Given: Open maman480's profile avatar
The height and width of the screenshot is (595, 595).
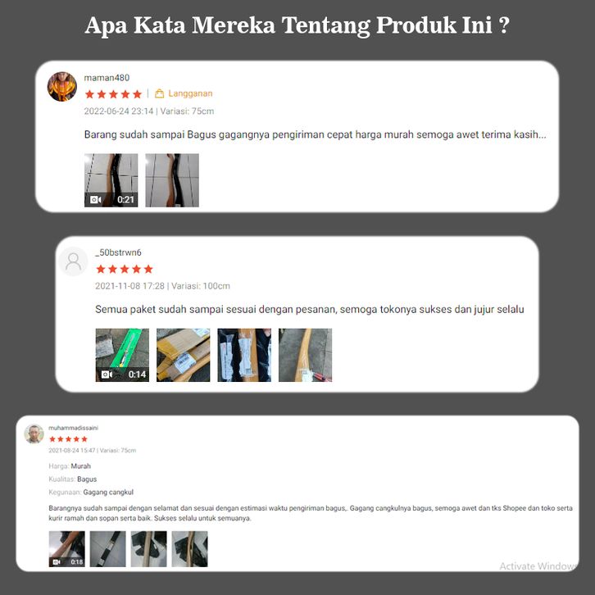Looking at the screenshot, I should coord(61,86).
